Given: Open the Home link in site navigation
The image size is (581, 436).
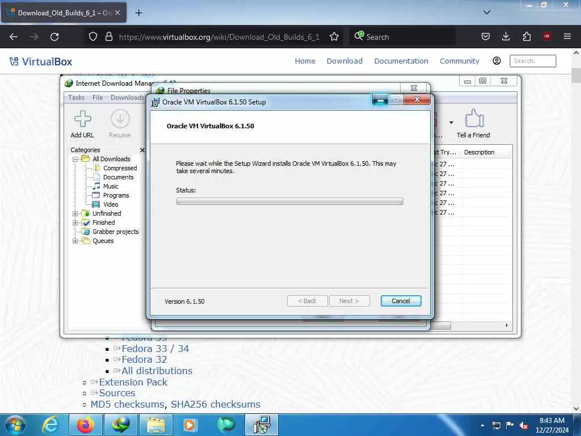Looking at the screenshot, I should (x=305, y=61).
